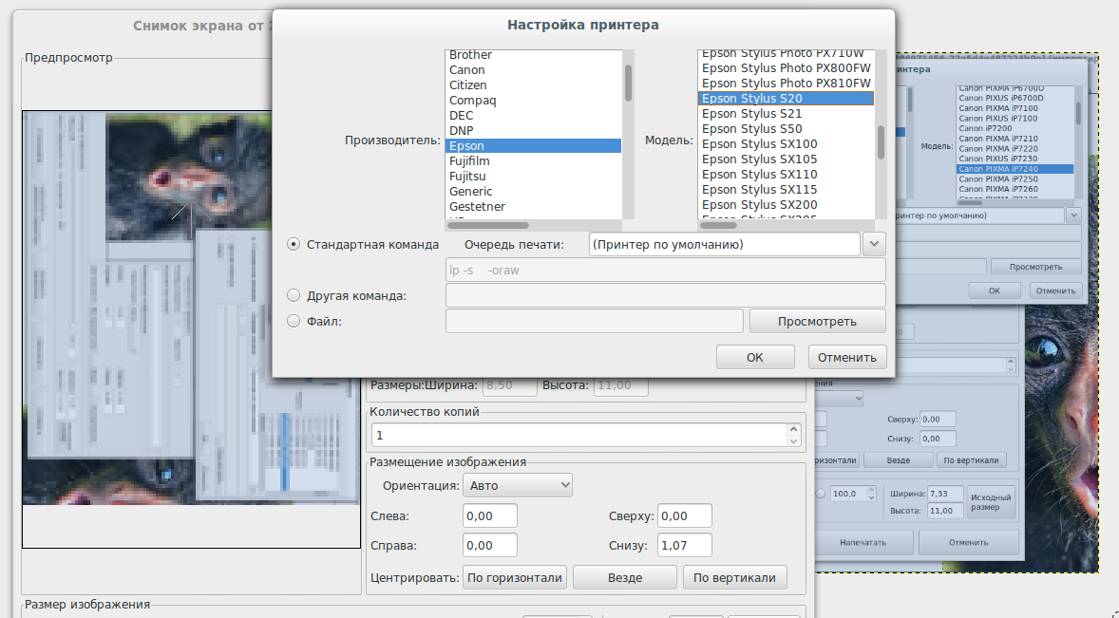Select Epson Stylus SX110 model
The image size is (1119, 618).
tap(786, 175)
